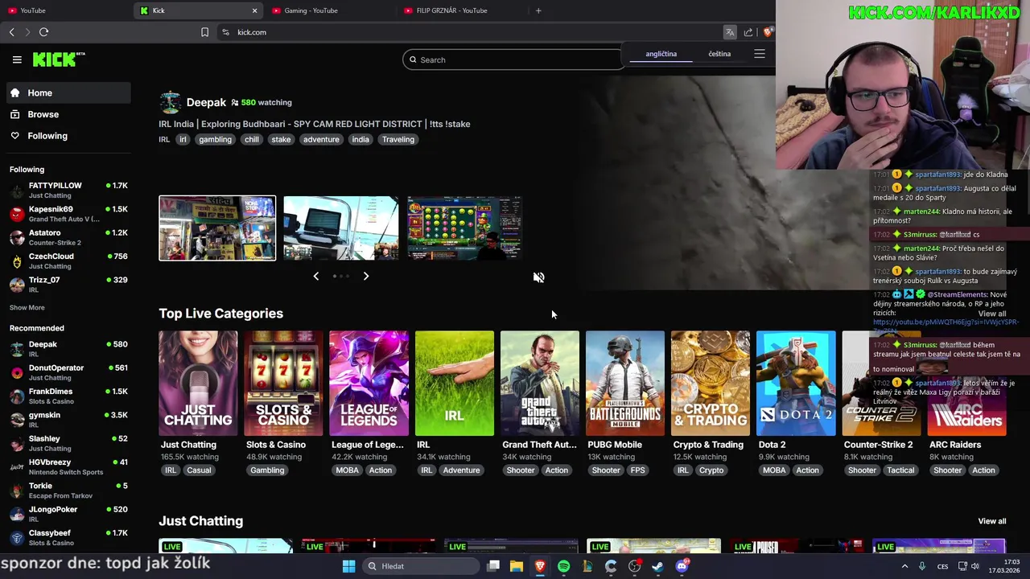Open Discord from taskbar
The height and width of the screenshot is (579, 1030).
point(682,566)
